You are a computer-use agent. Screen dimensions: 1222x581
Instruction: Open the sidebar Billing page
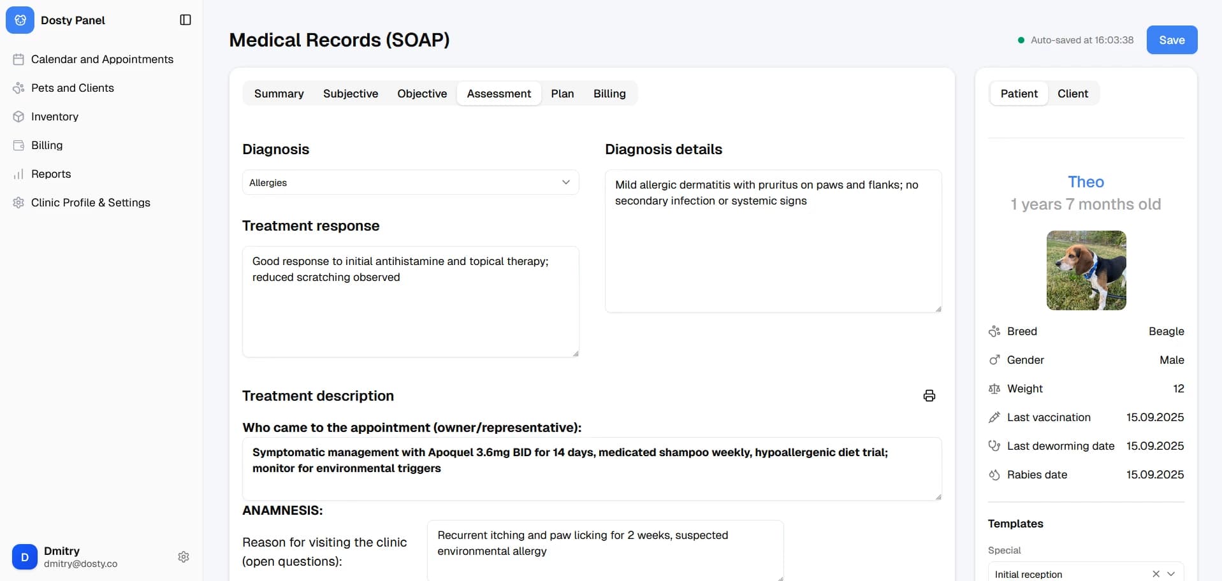[47, 145]
